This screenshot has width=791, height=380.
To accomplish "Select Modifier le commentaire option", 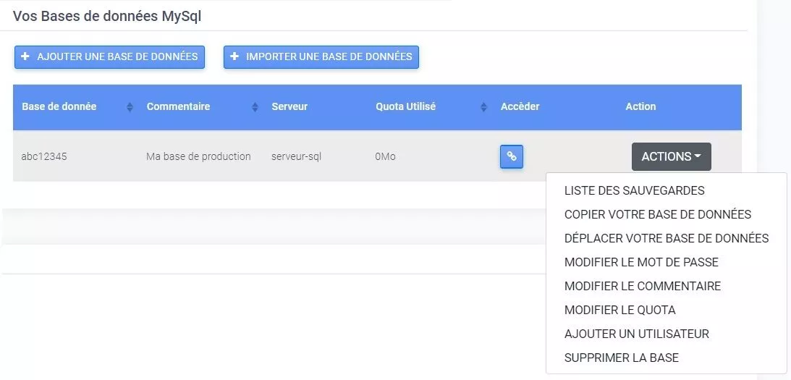I will pos(642,286).
